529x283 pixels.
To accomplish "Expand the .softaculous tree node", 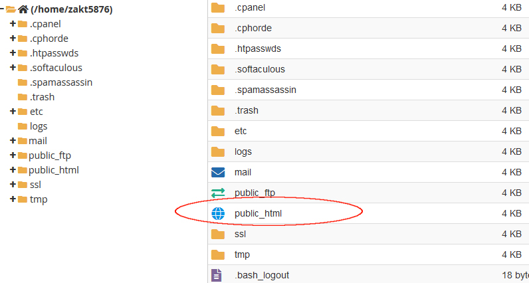I will [13, 68].
